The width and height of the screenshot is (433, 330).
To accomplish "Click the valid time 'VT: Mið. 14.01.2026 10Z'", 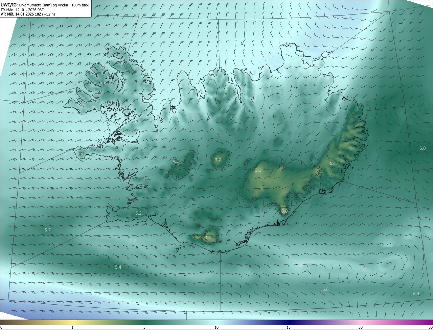I will coord(21,14).
